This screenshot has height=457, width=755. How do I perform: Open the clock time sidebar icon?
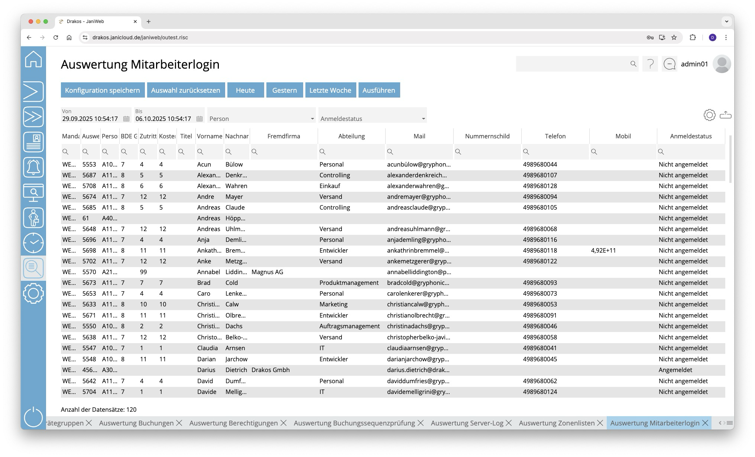pos(33,243)
